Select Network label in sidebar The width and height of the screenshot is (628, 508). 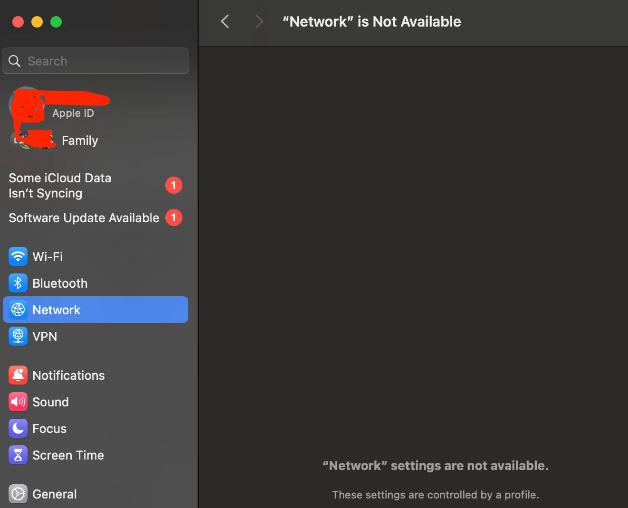point(57,310)
